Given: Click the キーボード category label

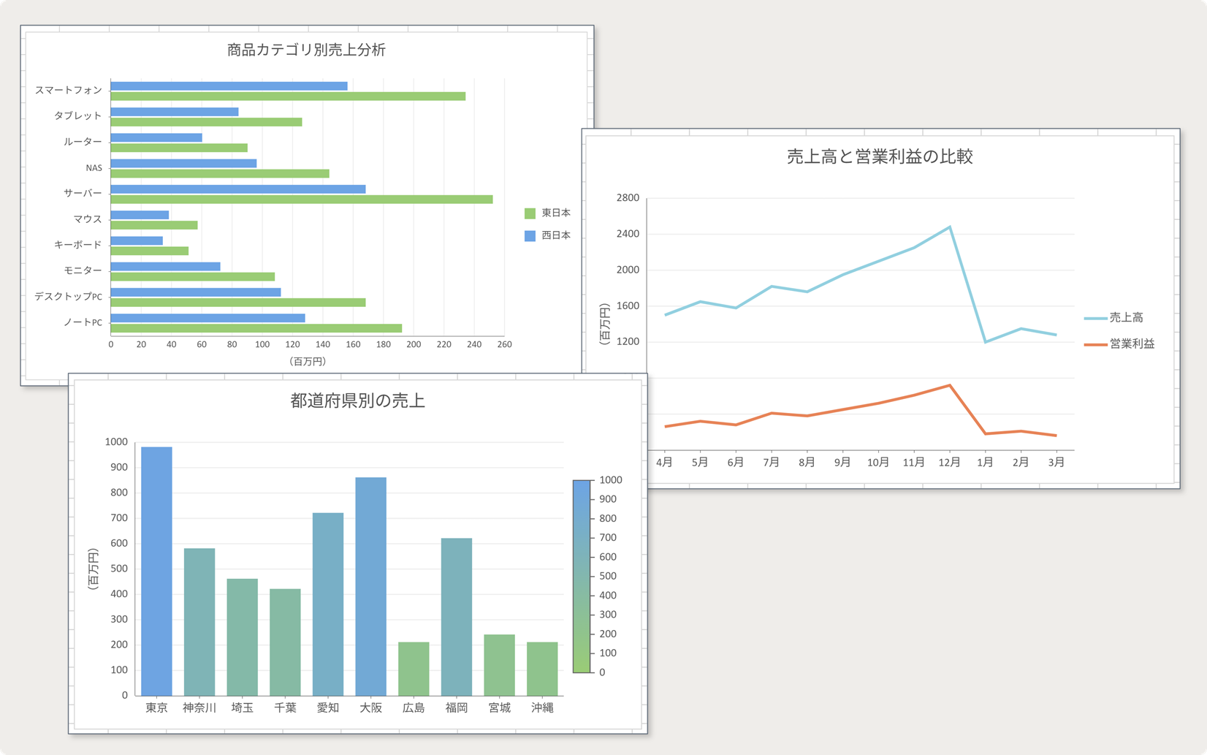Looking at the screenshot, I should click(77, 245).
